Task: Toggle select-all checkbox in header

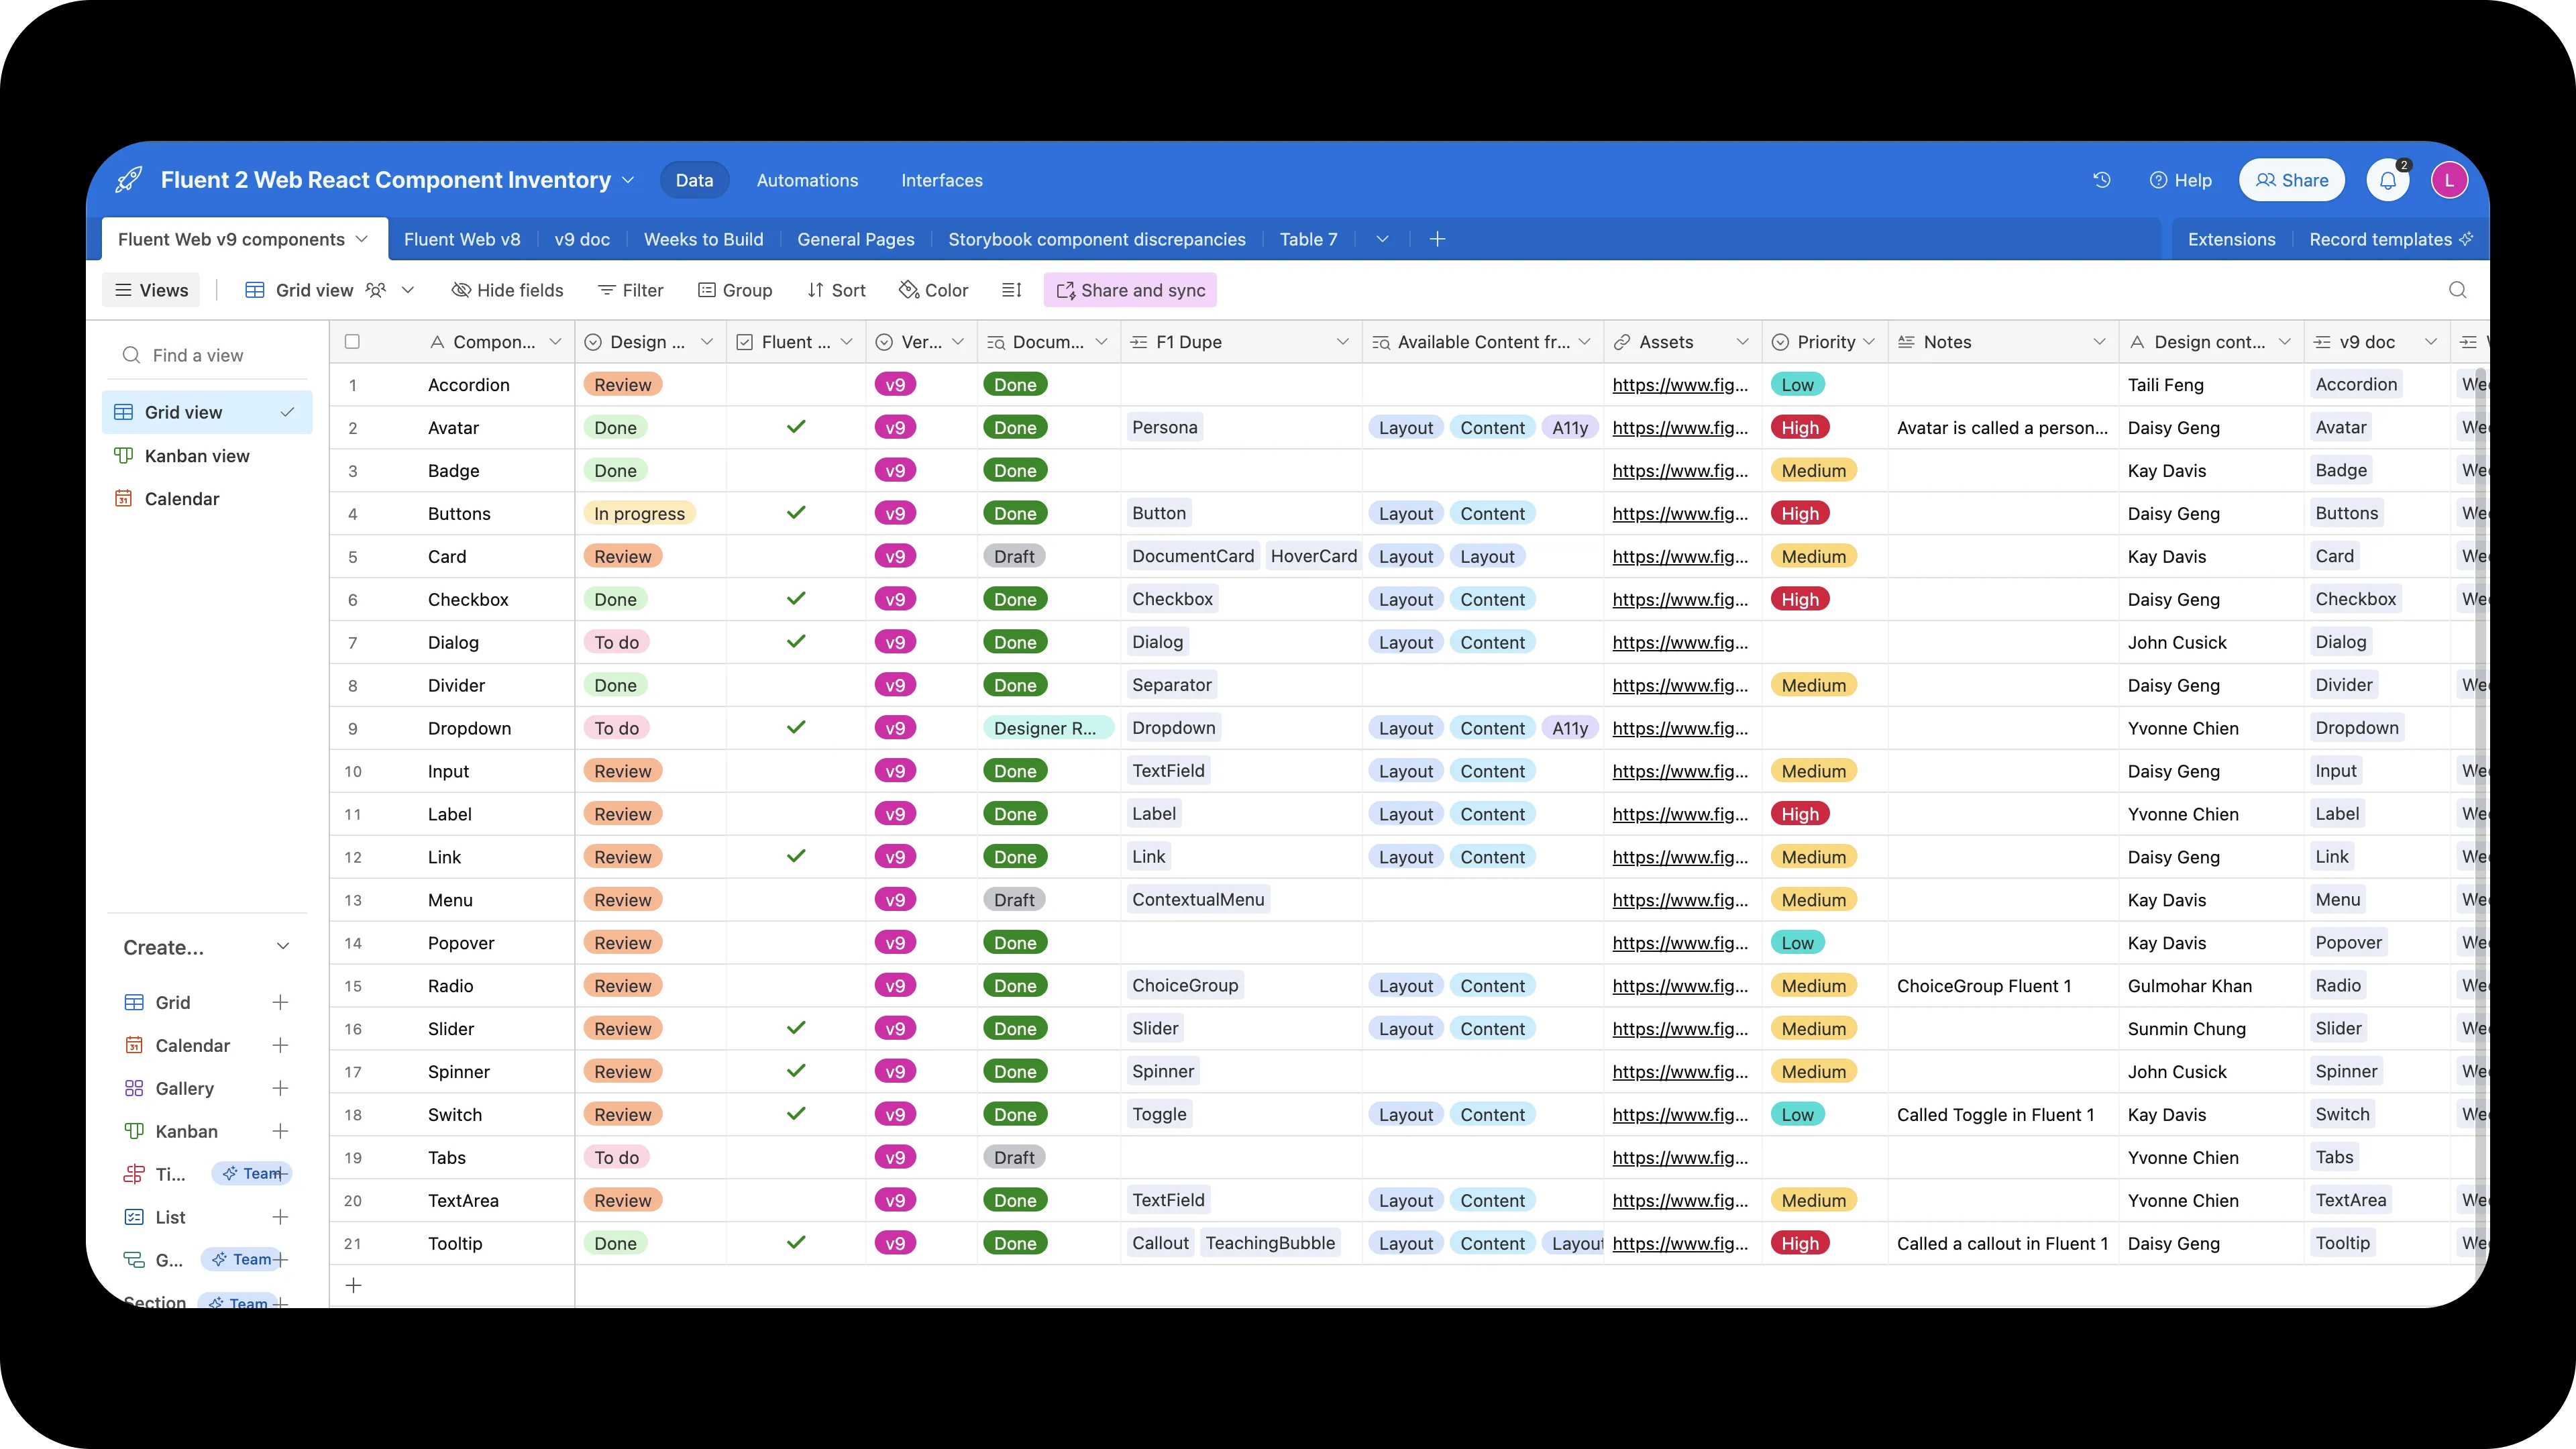Action: 352,342
